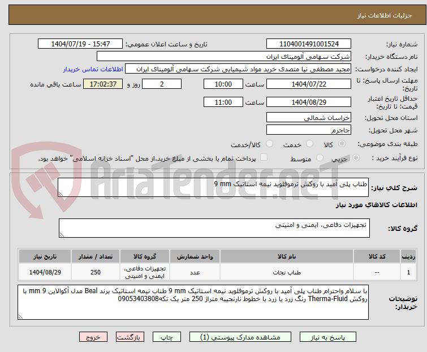Click the ردیف column header

point(408,256)
